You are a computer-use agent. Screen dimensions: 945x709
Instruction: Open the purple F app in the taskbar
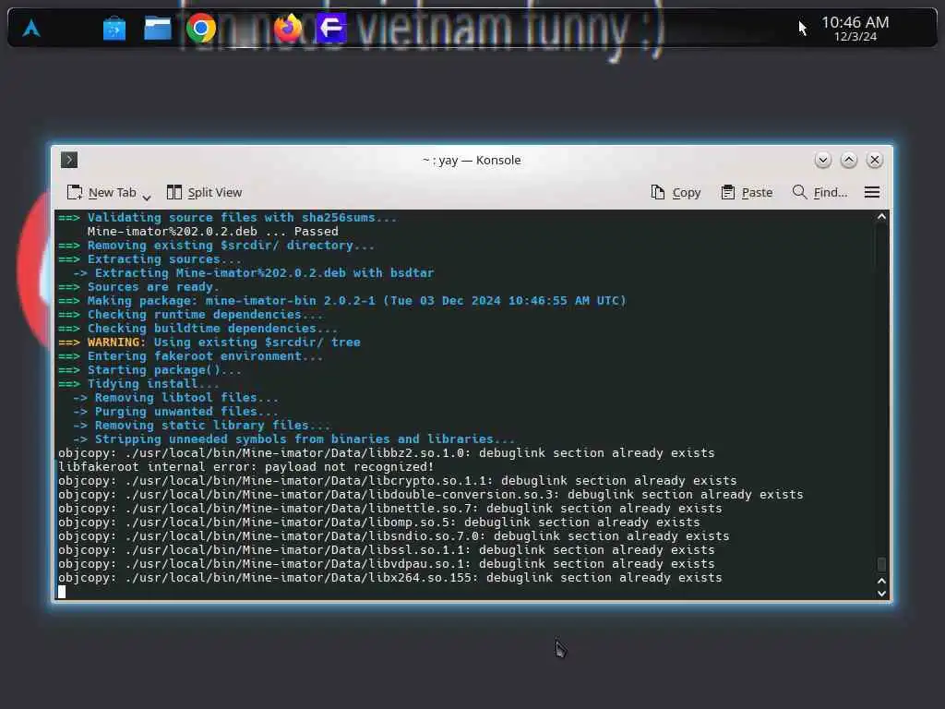point(331,28)
